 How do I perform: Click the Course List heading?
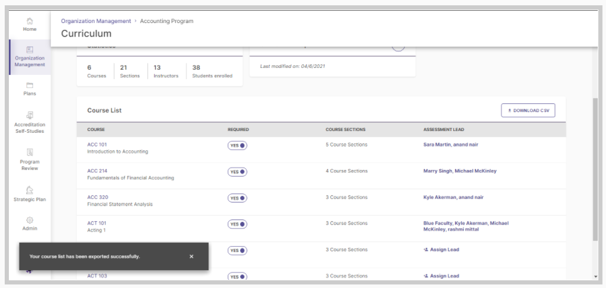[x=104, y=110]
